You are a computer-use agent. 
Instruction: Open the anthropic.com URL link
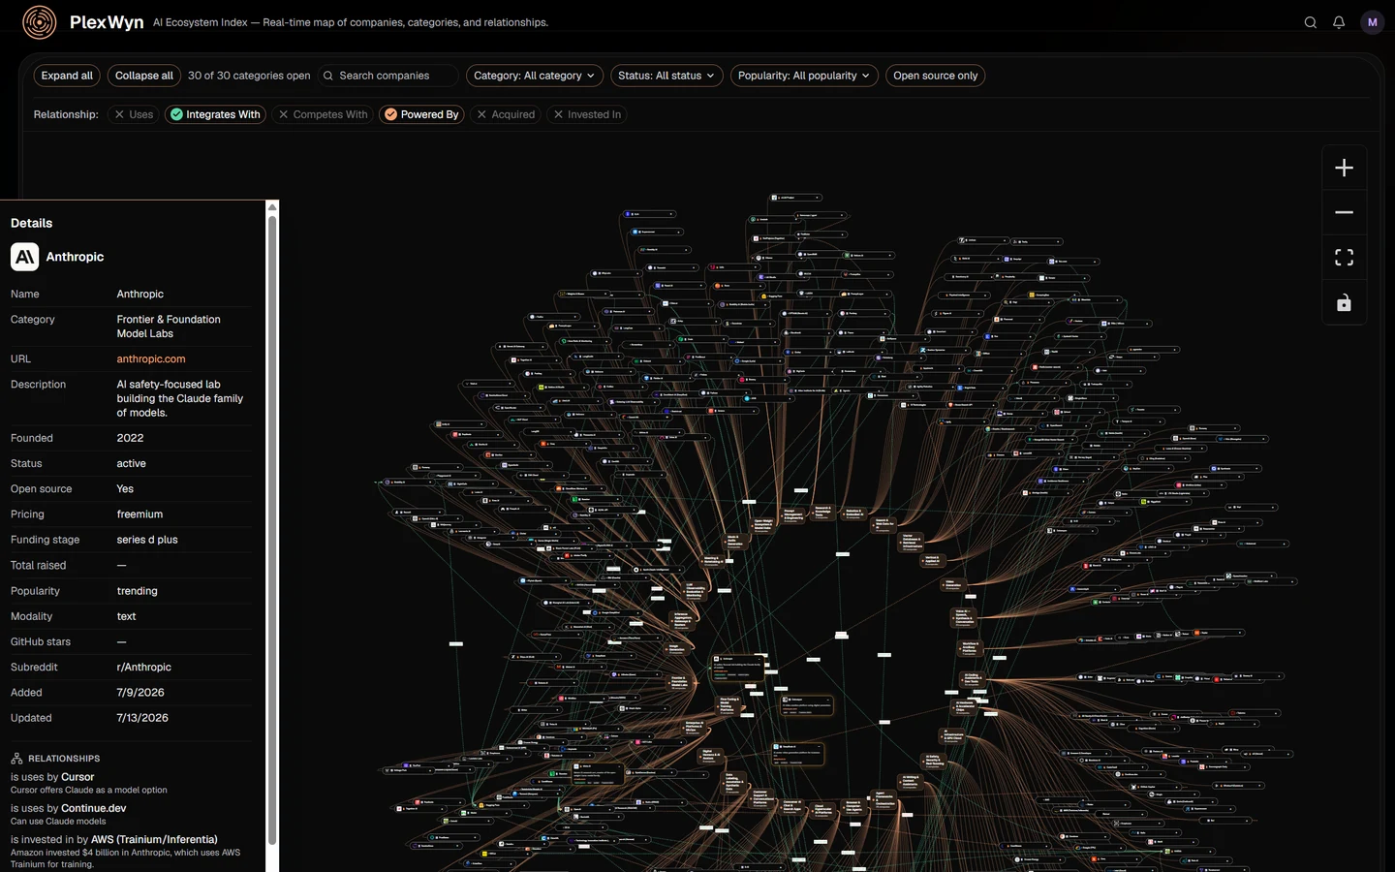[x=151, y=358]
